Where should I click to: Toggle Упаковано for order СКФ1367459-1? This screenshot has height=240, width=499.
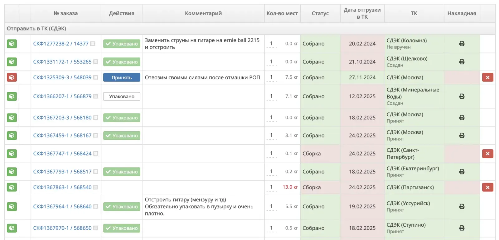click(x=122, y=136)
